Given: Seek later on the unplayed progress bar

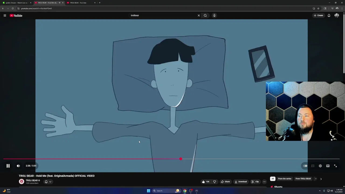Looking at the screenshot, I should pos(260,159).
